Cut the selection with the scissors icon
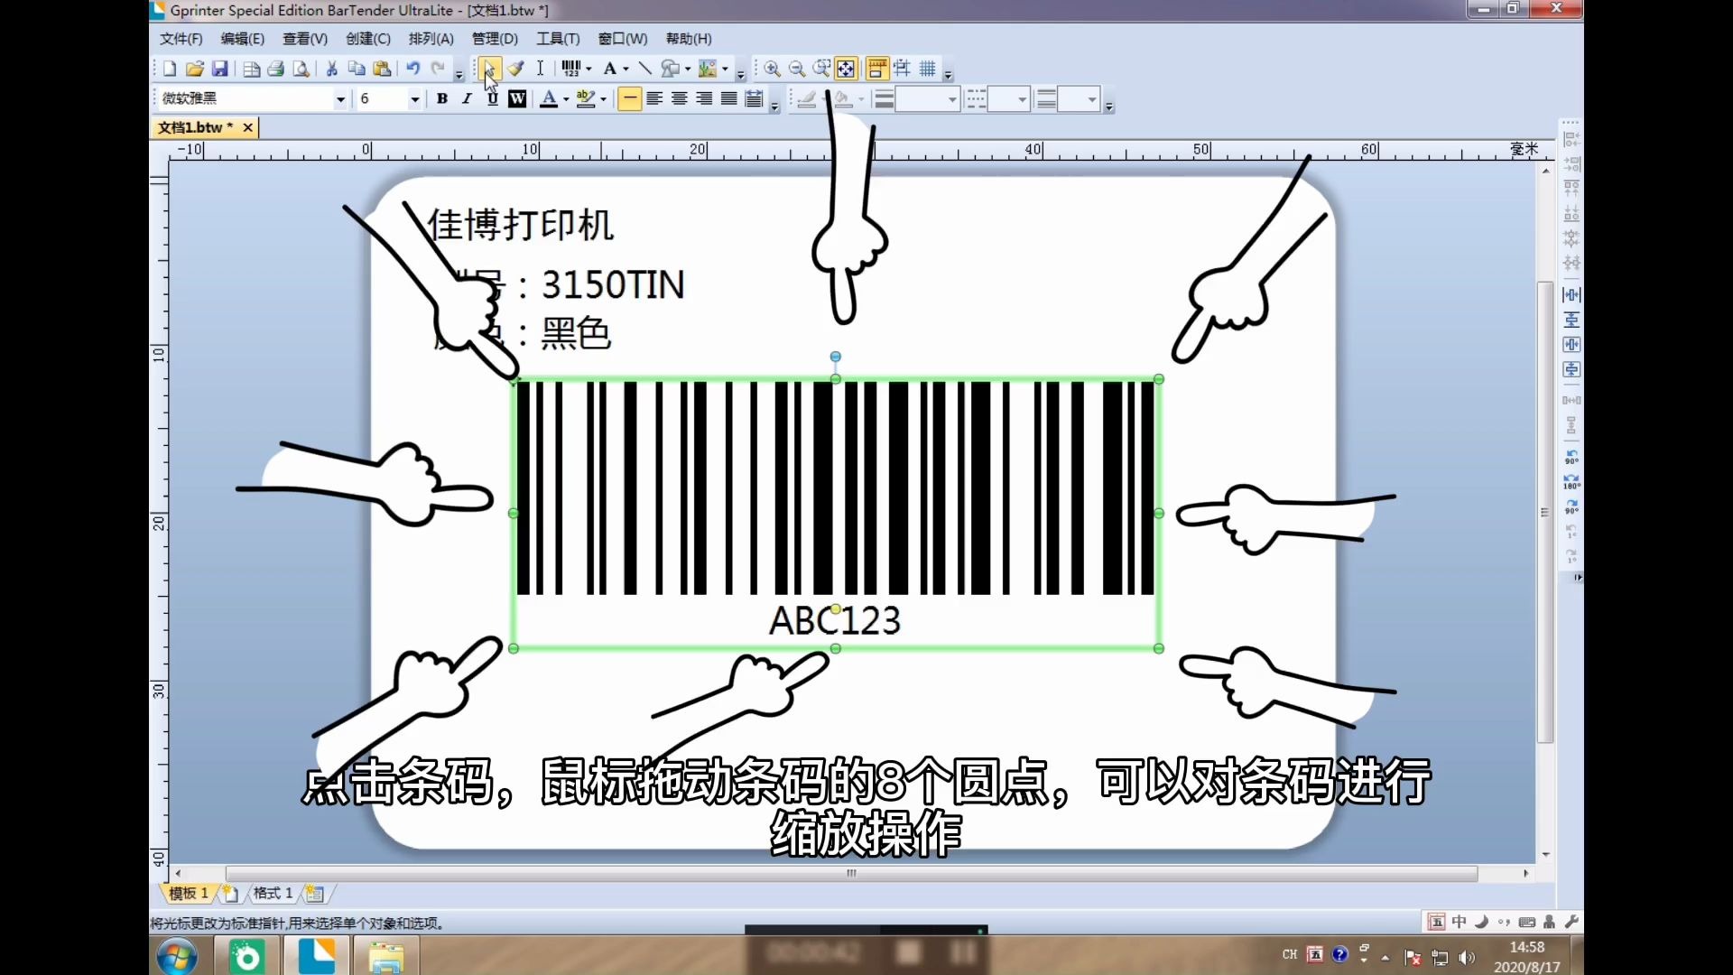Screen dimensions: 1733x975 pos(331,69)
